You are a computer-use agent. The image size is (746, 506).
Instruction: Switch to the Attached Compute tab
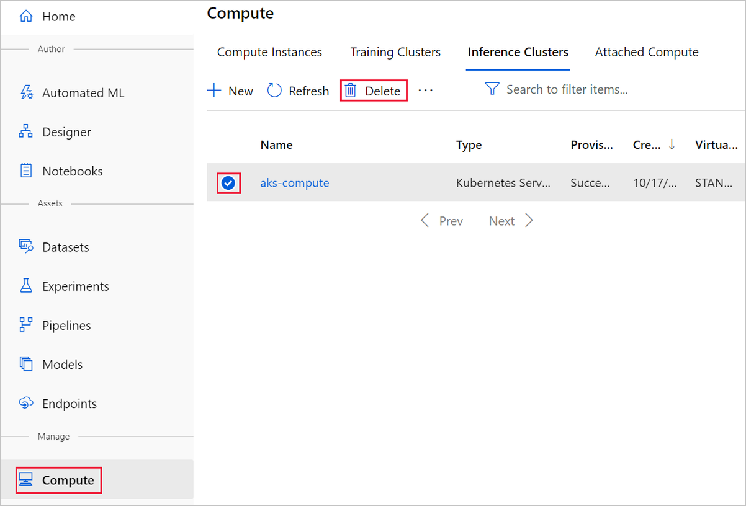click(x=647, y=52)
